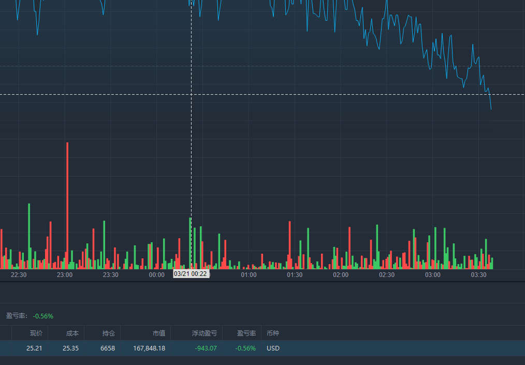Click the current price 25.21 cell
525x365 pixels.
point(34,348)
